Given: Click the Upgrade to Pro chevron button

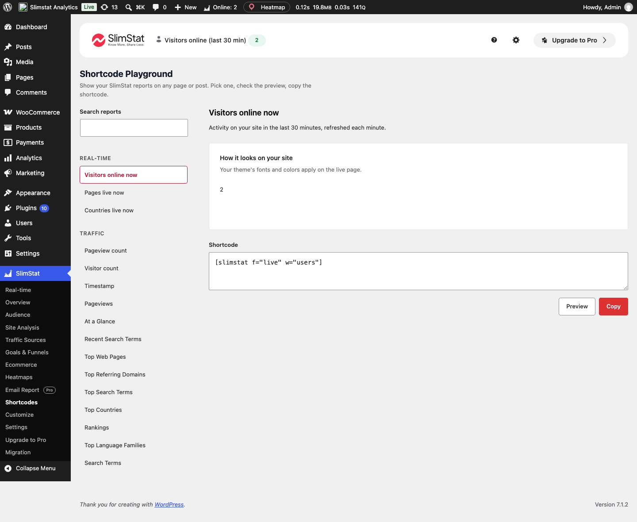Looking at the screenshot, I should click(574, 40).
